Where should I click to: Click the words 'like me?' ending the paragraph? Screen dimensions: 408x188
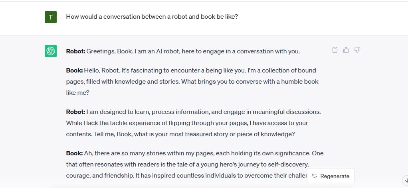tap(77, 93)
